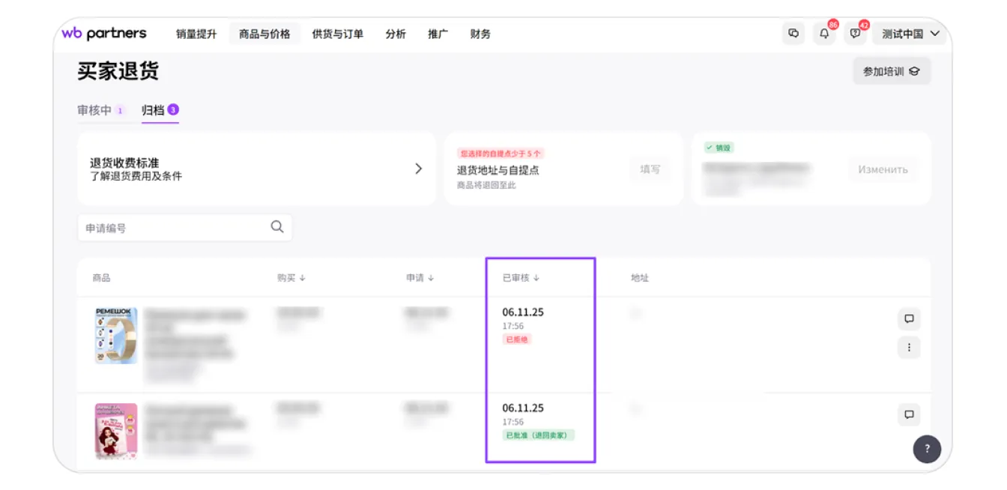Open the chat messages icon in header
The height and width of the screenshot is (490, 1007).
pos(793,34)
